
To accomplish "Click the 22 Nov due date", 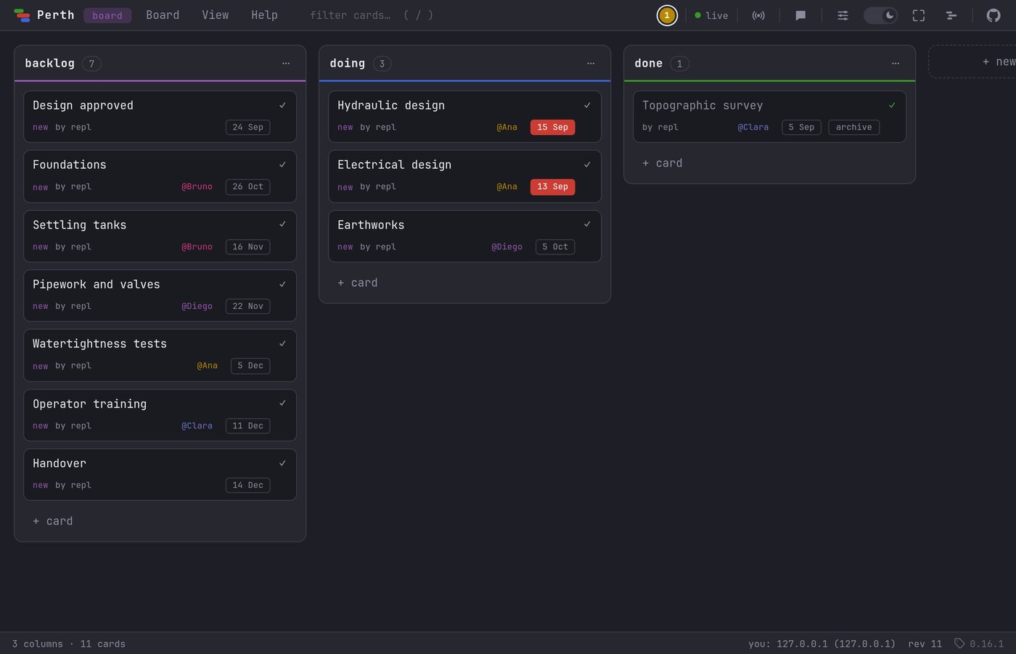I will [x=247, y=306].
